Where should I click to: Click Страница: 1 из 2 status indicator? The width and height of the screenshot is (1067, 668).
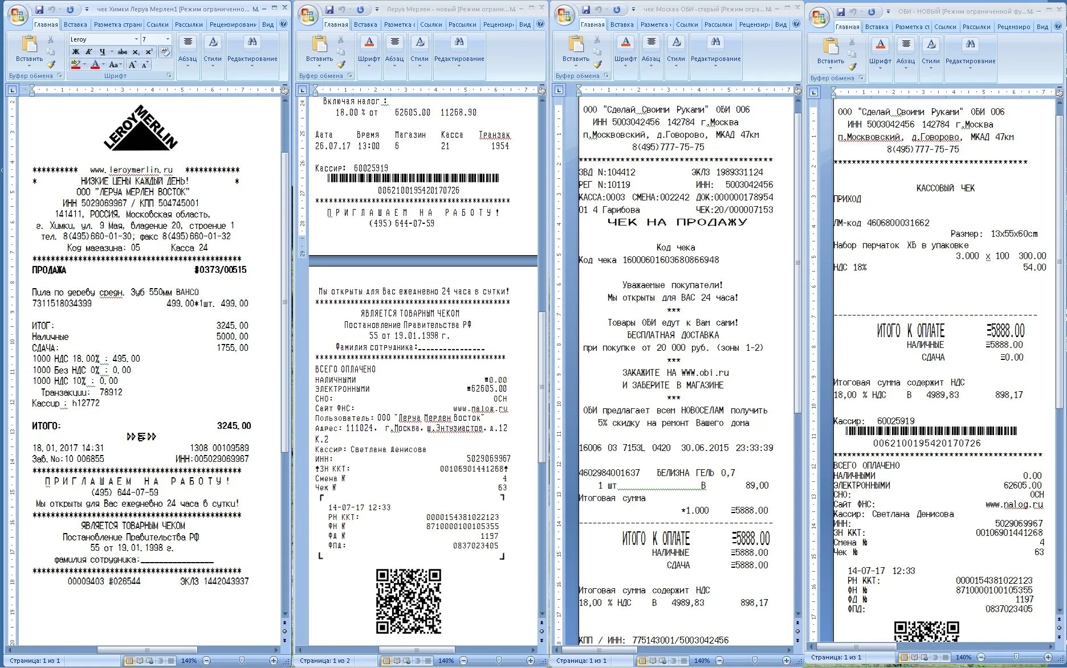(x=325, y=661)
